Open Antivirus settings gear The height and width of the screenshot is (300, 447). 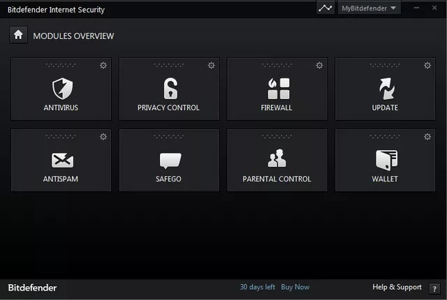(x=103, y=66)
